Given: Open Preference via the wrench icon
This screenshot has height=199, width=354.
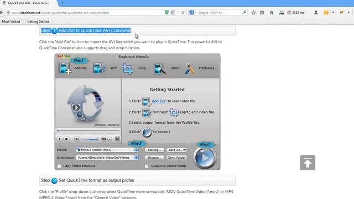Looking at the screenshot, I should pos(190,69).
